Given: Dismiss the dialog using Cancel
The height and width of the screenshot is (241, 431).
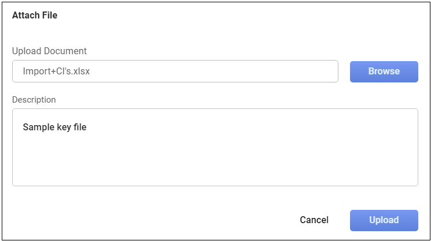Looking at the screenshot, I should tap(314, 220).
